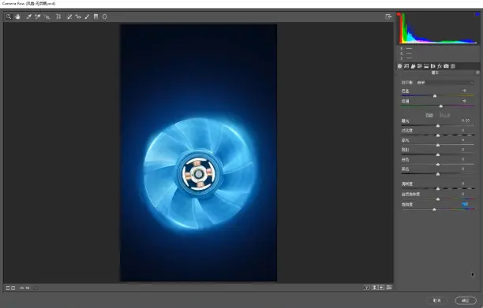This screenshot has height=308, width=483.
Task: Open the zoom level dropdown arrow
Action: click(x=36, y=288)
